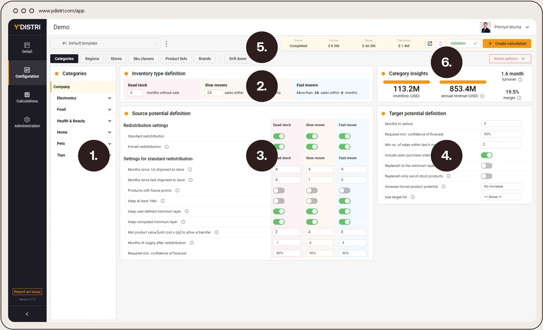The height and width of the screenshot is (330, 543).
Task: Toggle Forced redistribution for Fast mover
Action: point(344,147)
